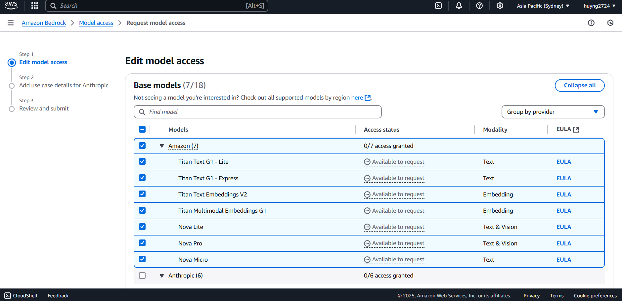Open the notifications bell icon
Screen dimensions: 622x301
(459, 6)
